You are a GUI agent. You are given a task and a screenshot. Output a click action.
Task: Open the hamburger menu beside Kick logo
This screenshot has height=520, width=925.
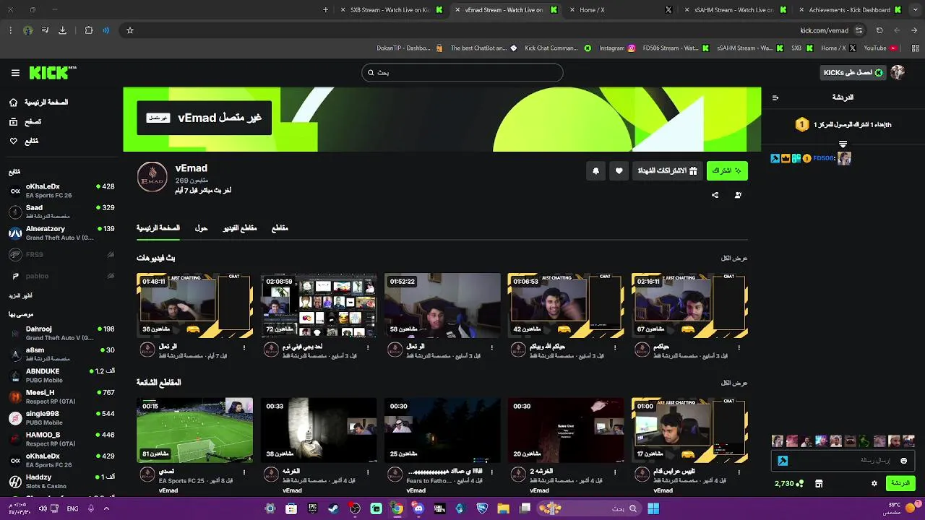coord(15,73)
